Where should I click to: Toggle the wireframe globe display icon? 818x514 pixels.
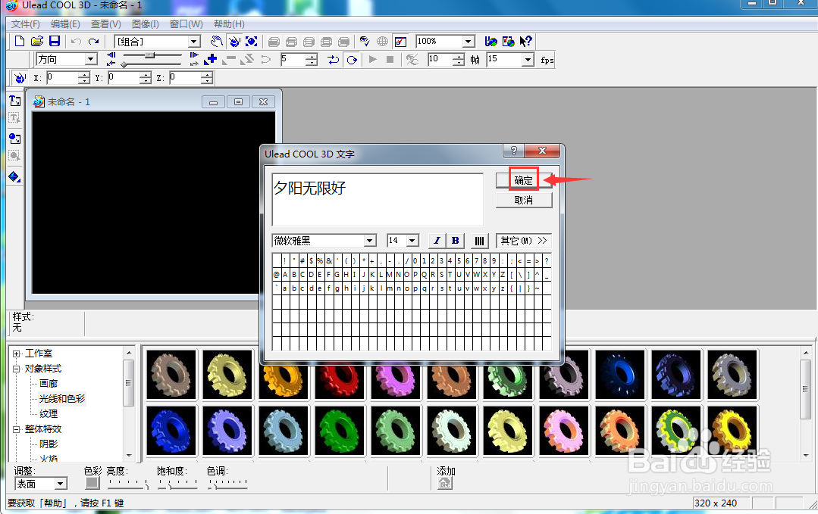[x=382, y=41]
